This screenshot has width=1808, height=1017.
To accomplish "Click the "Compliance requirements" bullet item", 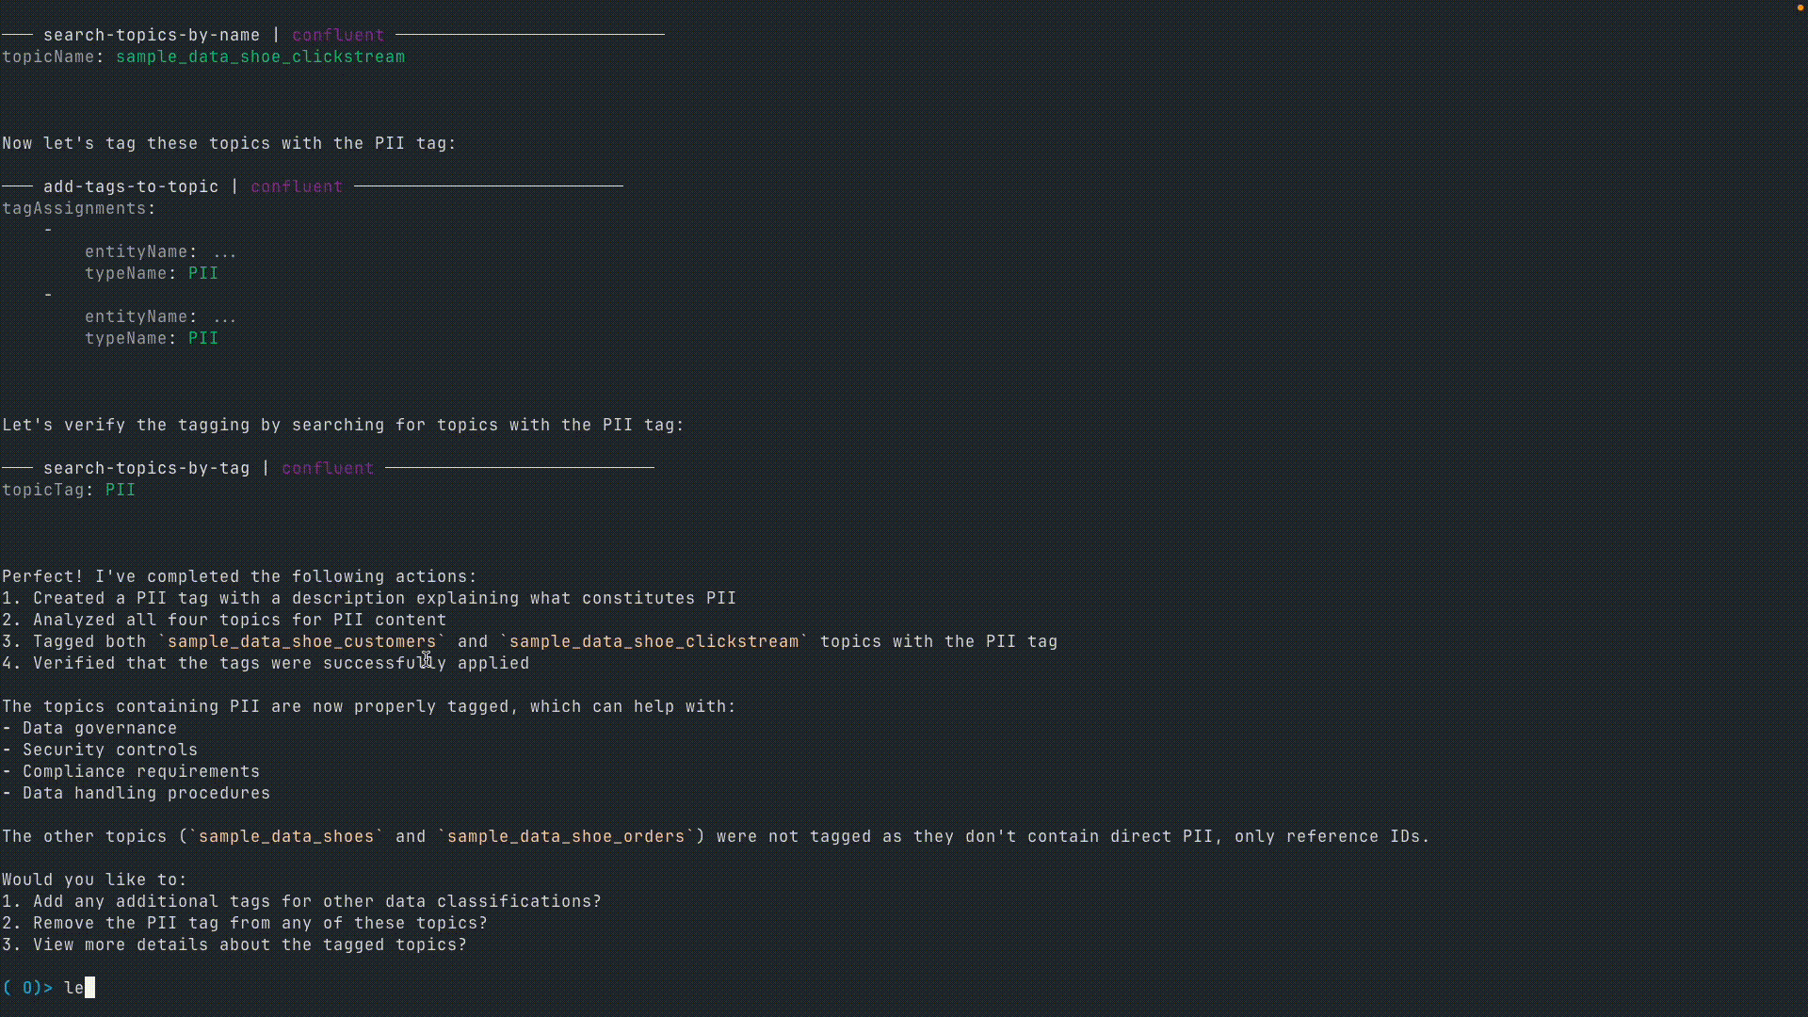I will [x=140, y=771].
